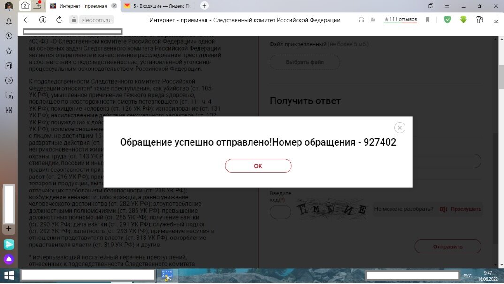Open the browser extensions icon
This screenshot has width=504, height=284.
pos(480,20)
